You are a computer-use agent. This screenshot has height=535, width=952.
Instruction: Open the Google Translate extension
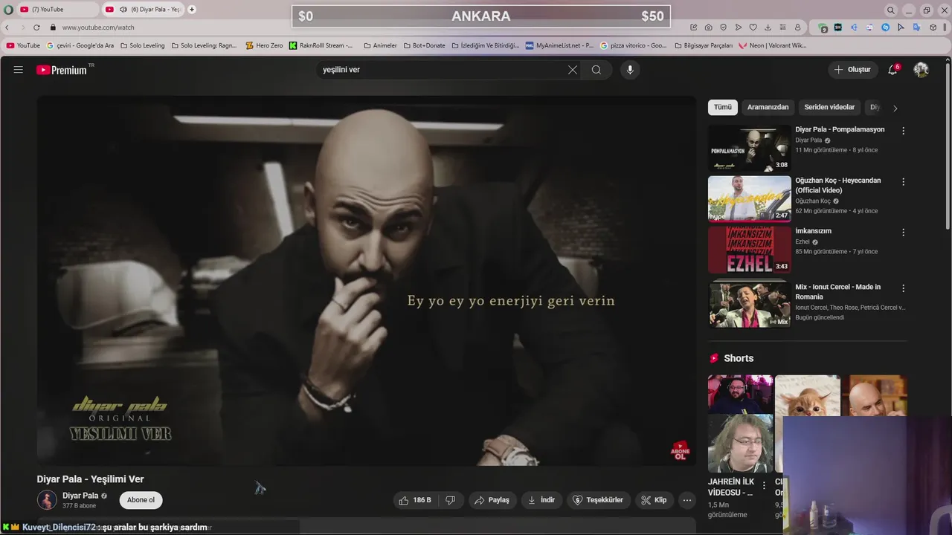[916, 27]
